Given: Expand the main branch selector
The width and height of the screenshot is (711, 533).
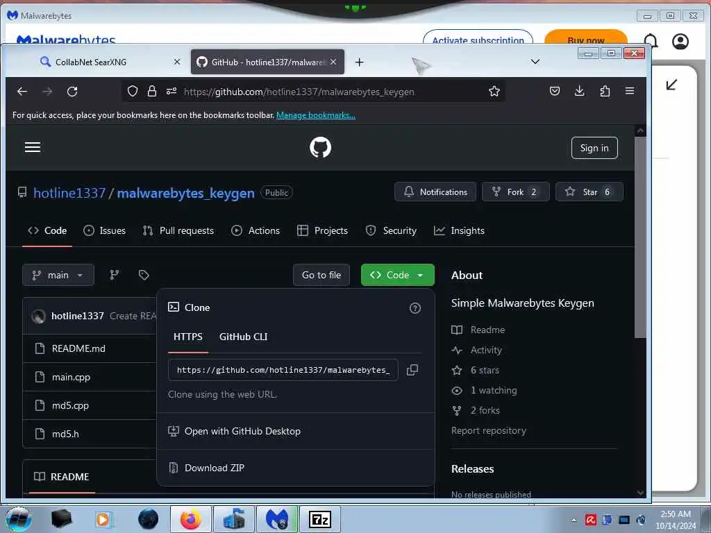Looking at the screenshot, I should [x=58, y=275].
